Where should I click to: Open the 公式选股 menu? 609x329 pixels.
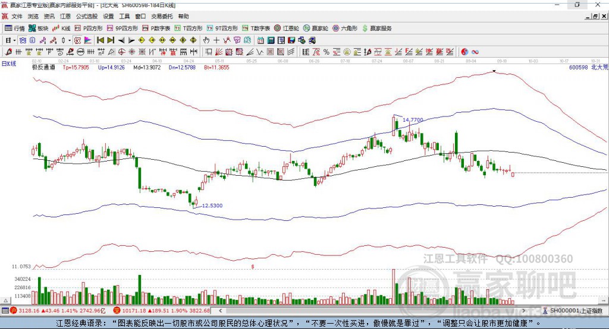87,16
